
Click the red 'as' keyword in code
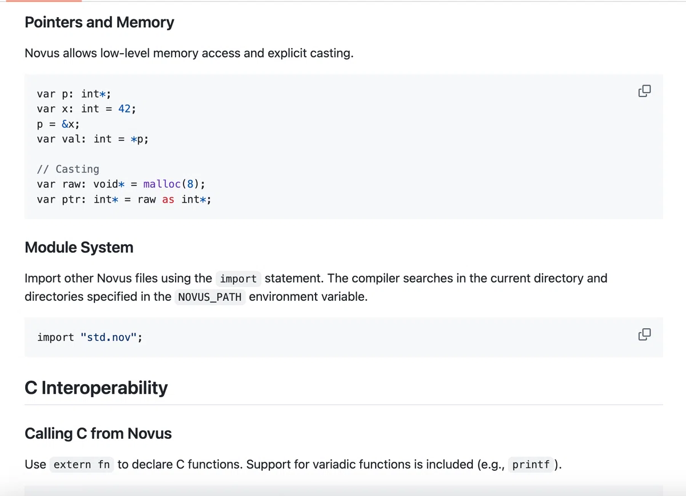(x=168, y=199)
